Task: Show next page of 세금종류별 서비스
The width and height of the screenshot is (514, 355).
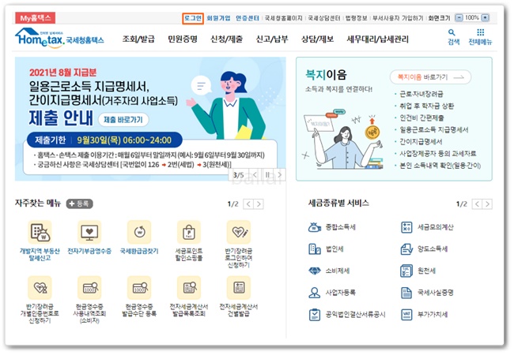Action: point(487,204)
